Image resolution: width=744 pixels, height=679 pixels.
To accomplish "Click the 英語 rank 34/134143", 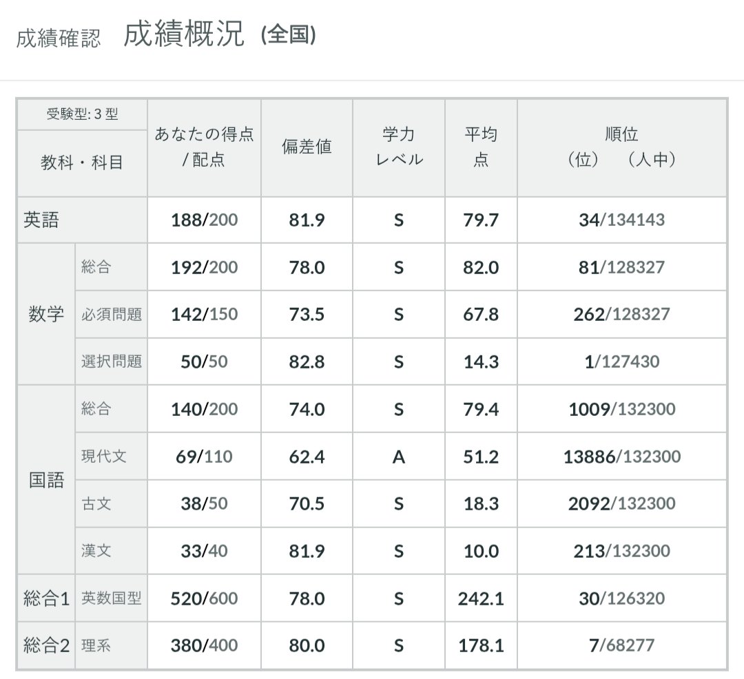I will coord(621,220).
